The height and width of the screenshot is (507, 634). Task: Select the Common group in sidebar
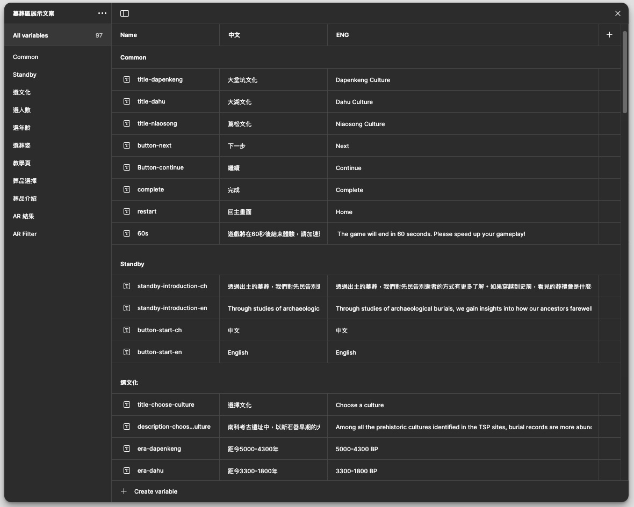pos(26,57)
